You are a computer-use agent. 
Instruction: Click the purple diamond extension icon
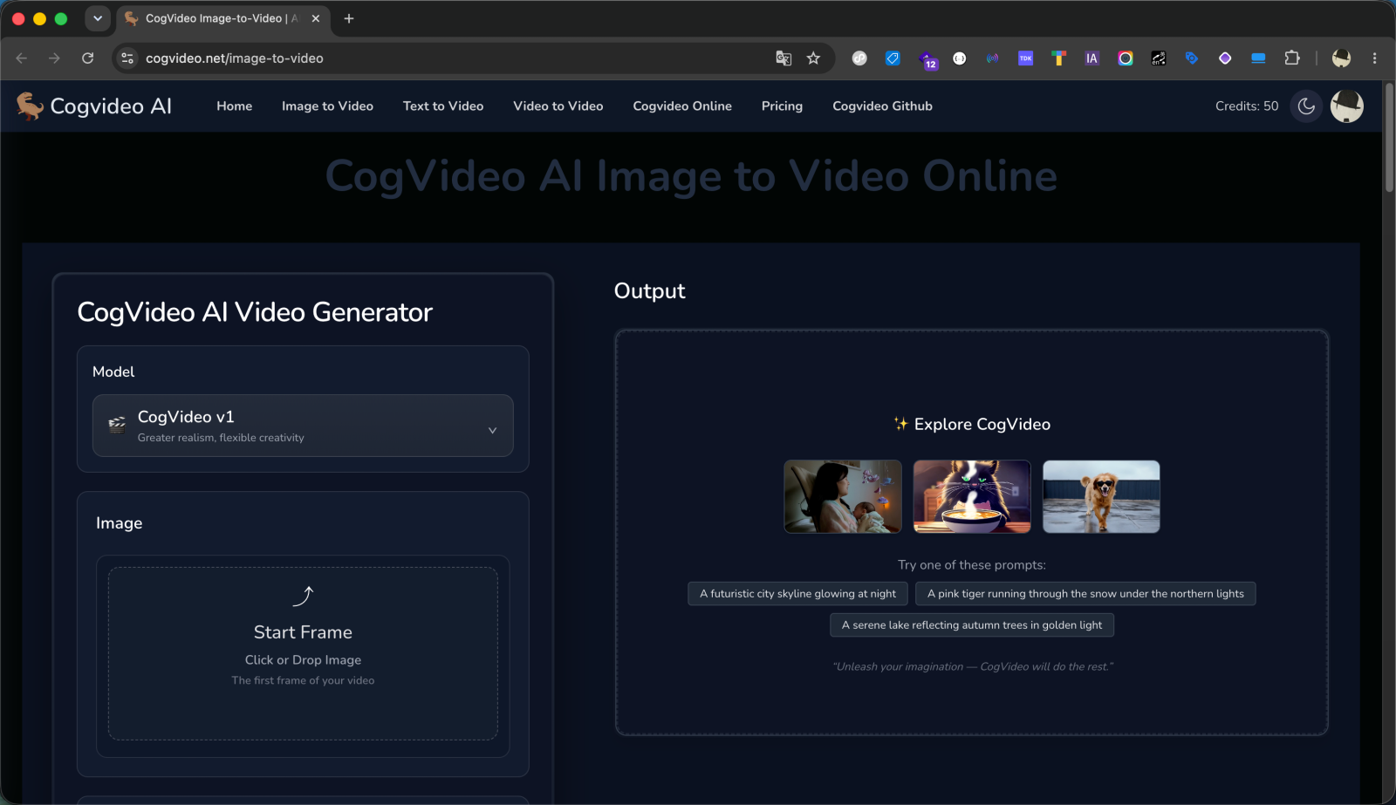click(x=1225, y=58)
